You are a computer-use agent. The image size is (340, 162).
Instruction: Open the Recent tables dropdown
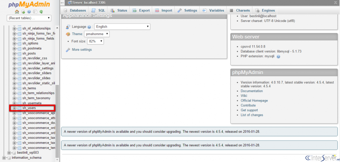click(x=29, y=18)
